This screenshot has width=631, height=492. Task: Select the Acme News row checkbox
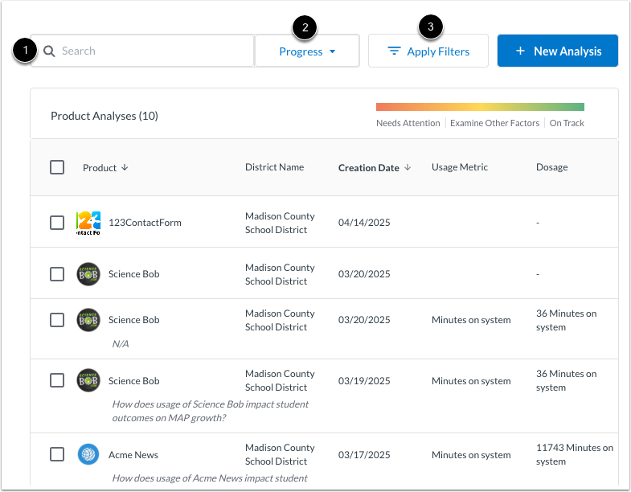coord(57,454)
